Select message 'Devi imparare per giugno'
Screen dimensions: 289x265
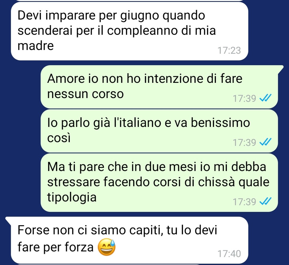click(x=130, y=31)
